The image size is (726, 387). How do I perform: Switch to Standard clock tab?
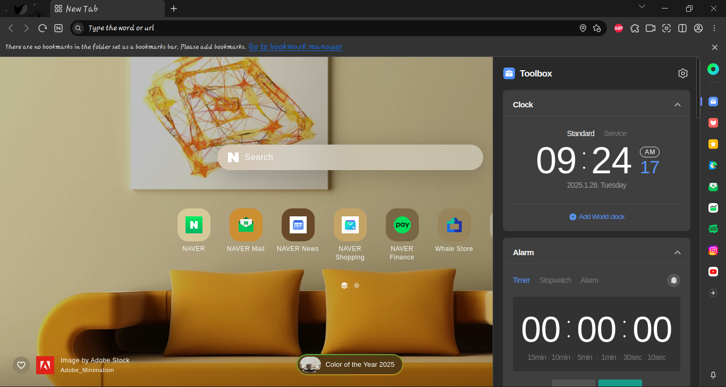(x=580, y=133)
